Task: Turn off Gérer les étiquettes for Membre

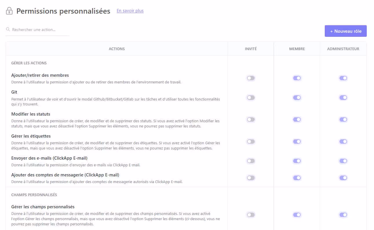Action: [297, 141]
